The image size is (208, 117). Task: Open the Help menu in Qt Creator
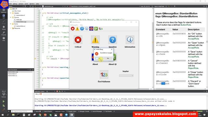[x=38, y=4]
